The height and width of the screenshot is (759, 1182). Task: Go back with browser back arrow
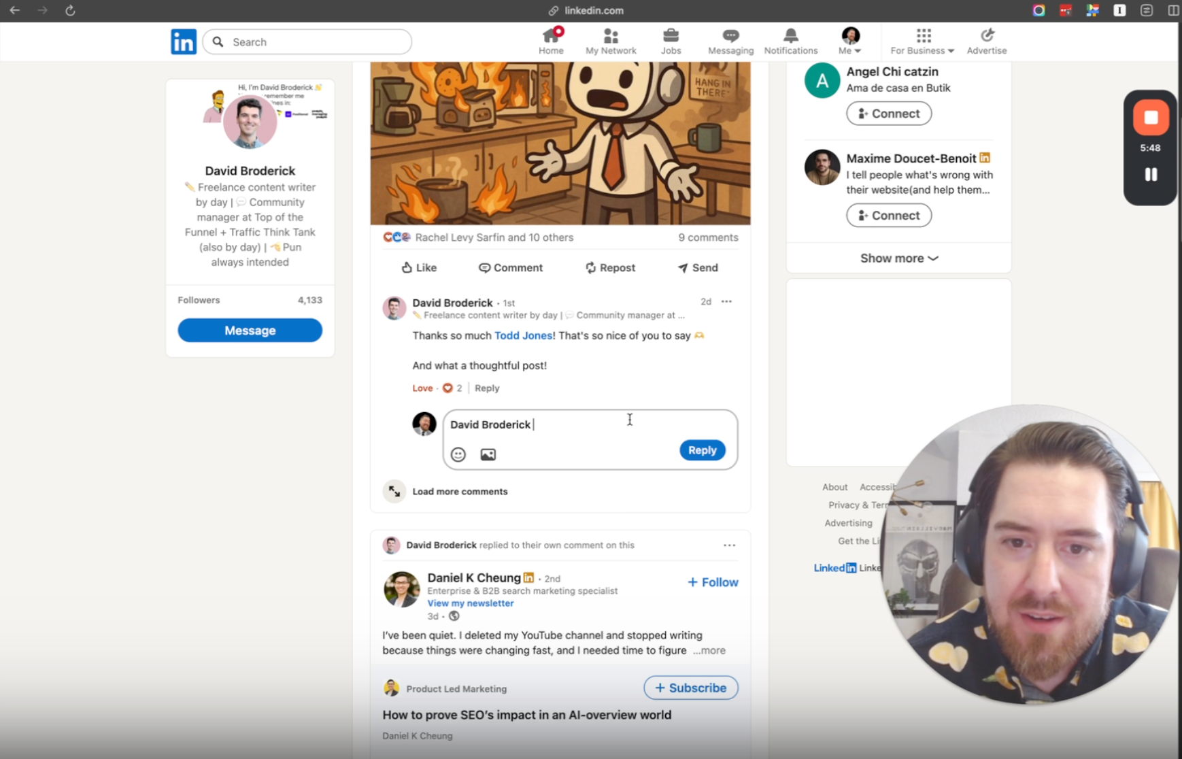[15, 10]
